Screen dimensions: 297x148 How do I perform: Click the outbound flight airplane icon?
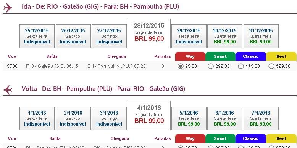8,8
